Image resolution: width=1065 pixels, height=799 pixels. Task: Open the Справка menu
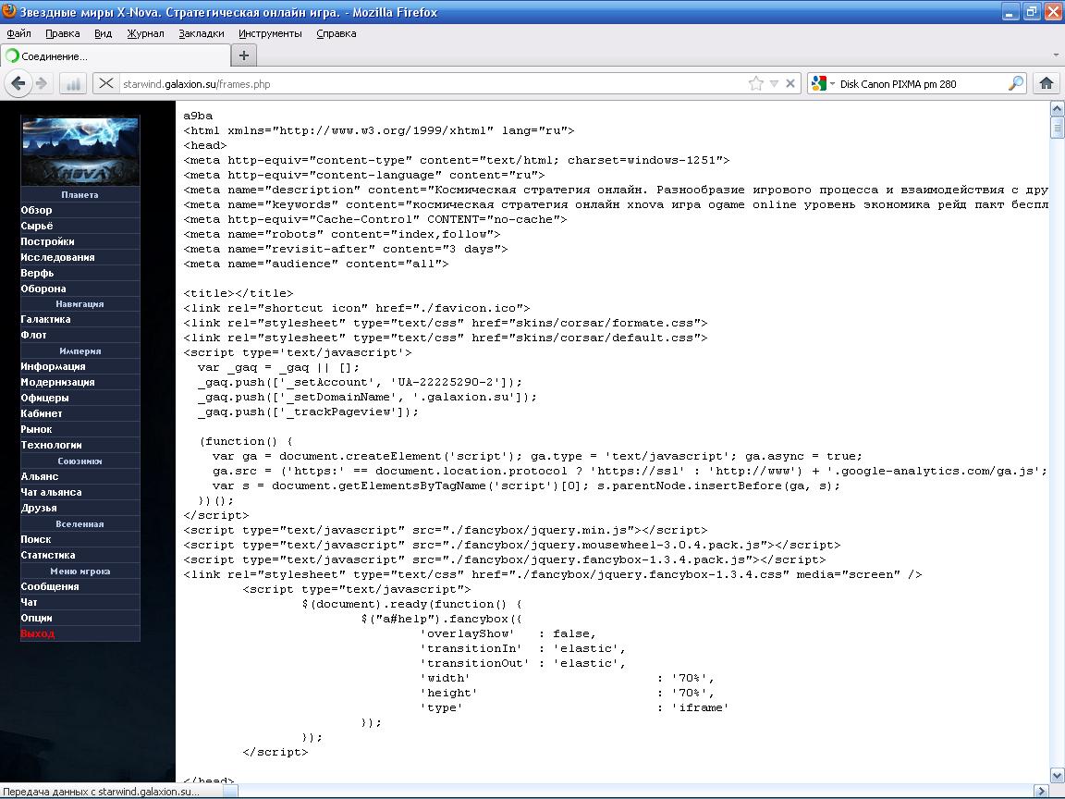point(337,33)
